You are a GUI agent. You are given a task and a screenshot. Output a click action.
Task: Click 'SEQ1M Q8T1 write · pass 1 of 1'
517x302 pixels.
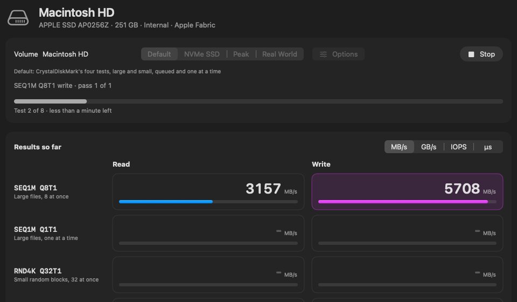click(x=62, y=86)
